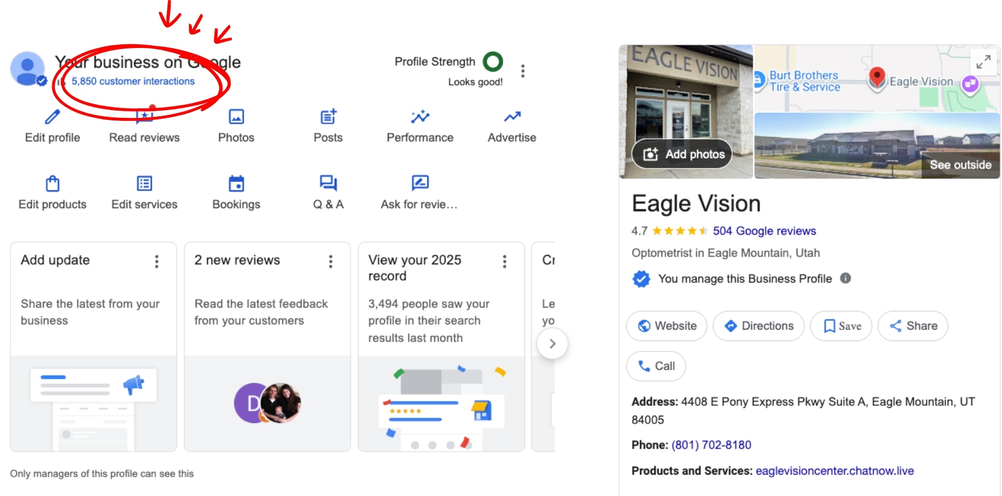This screenshot has height=496, width=1002.
Task: Open the Posts icon
Action: (328, 117)
